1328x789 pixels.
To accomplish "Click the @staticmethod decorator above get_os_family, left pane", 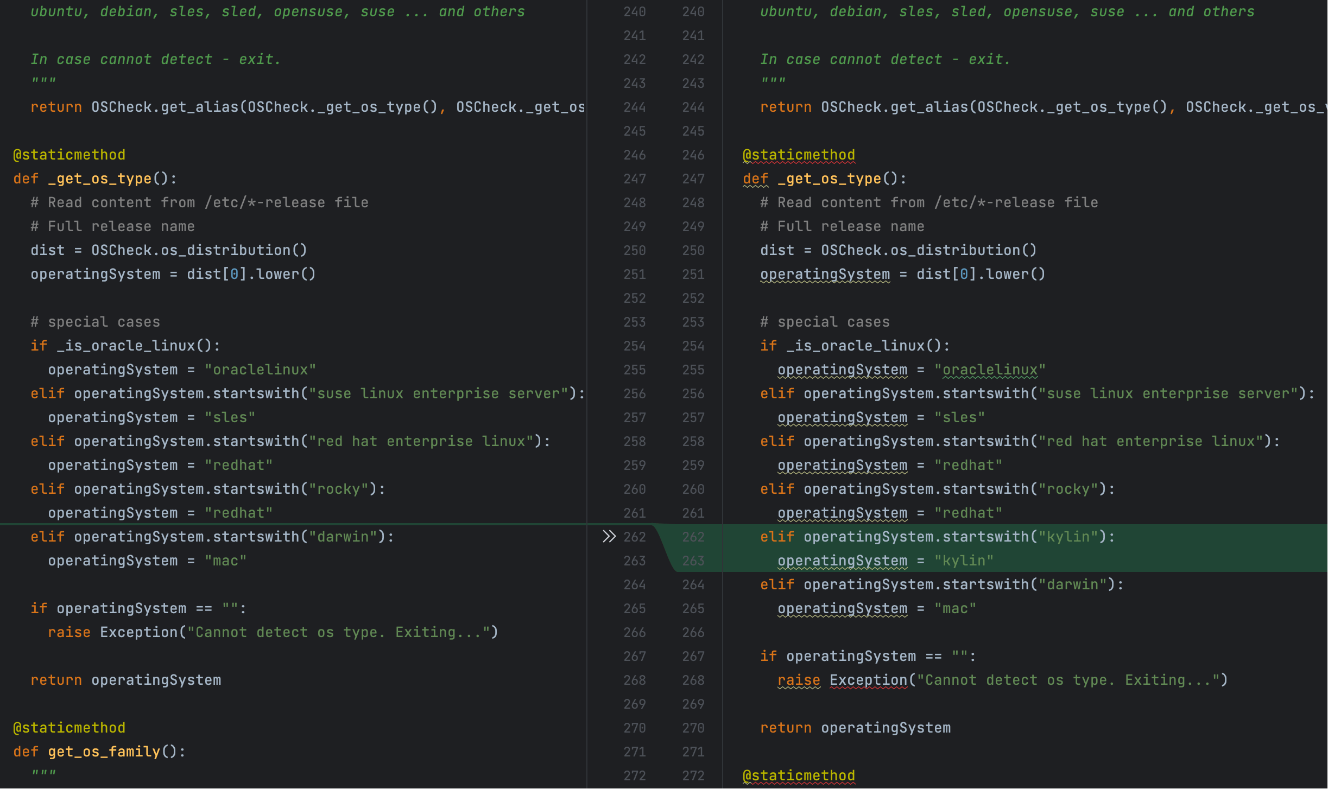I will [x=69, y=728].
